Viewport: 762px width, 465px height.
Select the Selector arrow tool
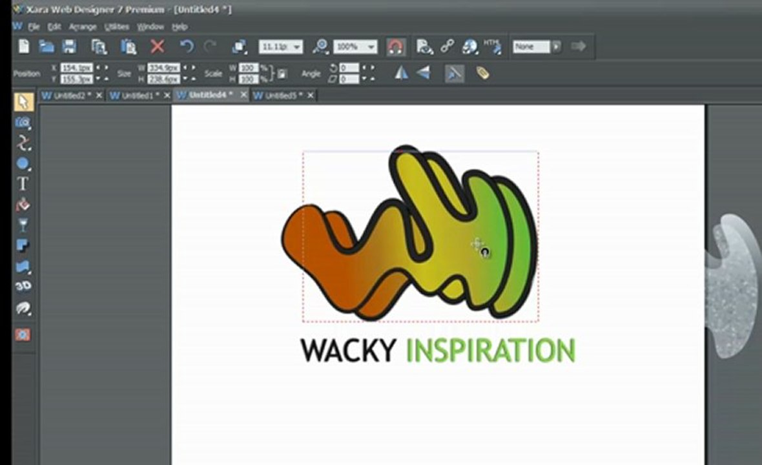point(23,102)
